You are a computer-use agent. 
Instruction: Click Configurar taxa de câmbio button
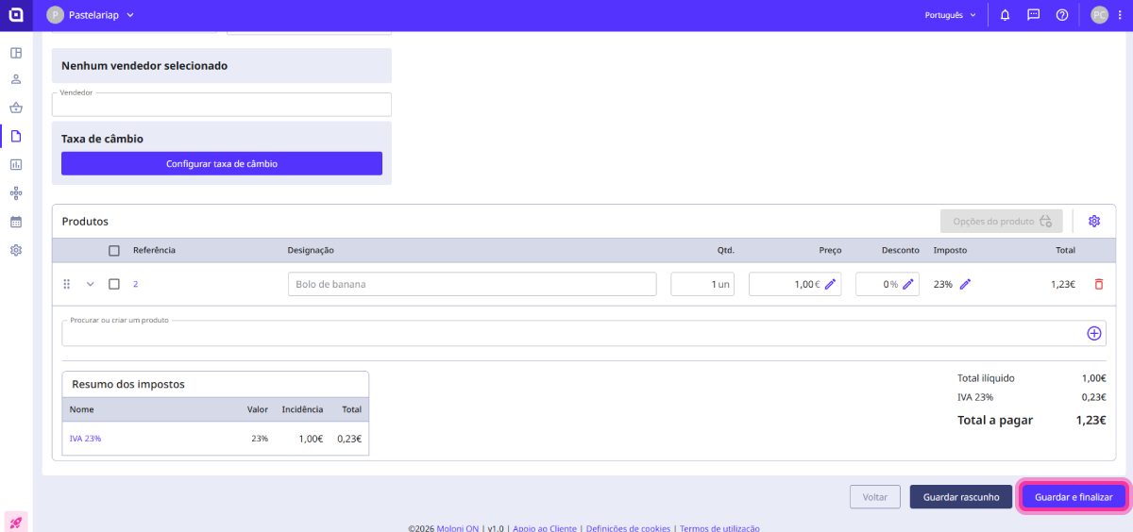(x=222, y=164)
